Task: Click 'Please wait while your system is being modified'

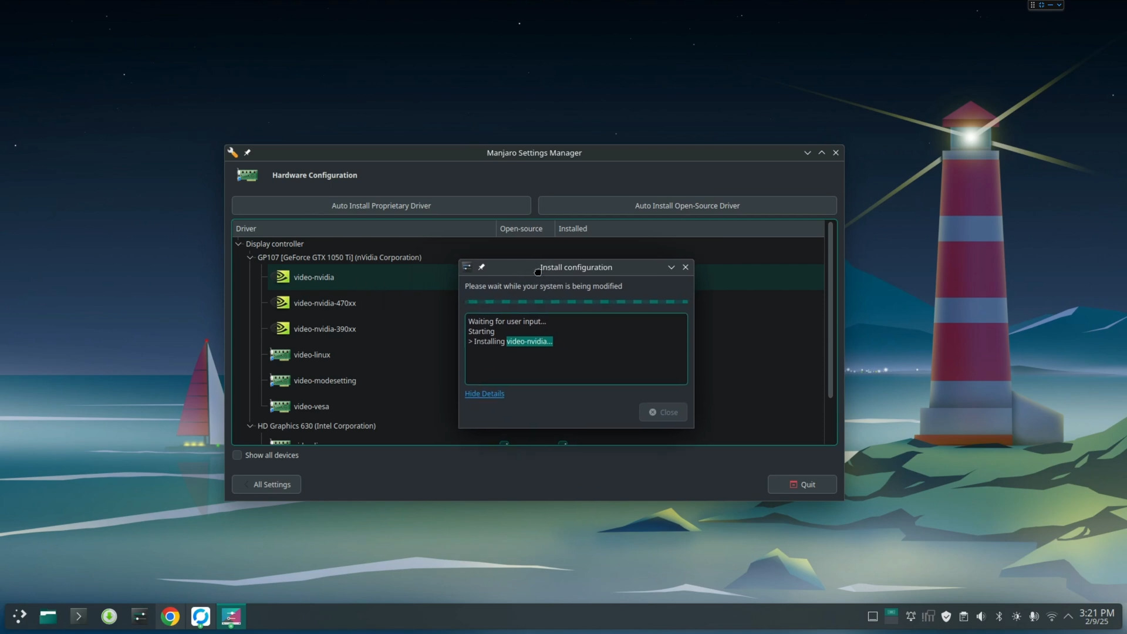Action: 543,286
